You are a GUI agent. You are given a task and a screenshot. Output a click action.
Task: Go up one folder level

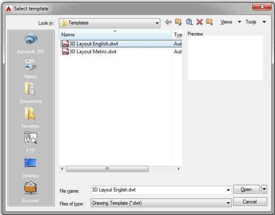pos(179,22)
